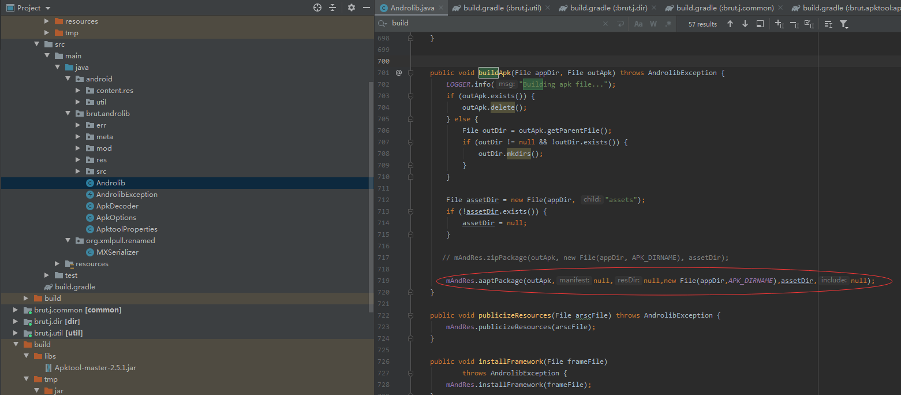Collapse the java source folder
This screenshot has width=901, height=395.
[x=57, y=68]
